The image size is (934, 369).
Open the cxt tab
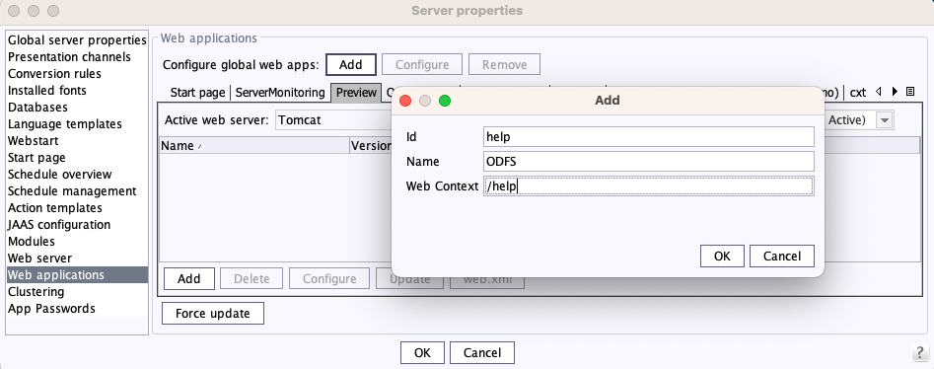pyautogui.click(x=858, y=93)
